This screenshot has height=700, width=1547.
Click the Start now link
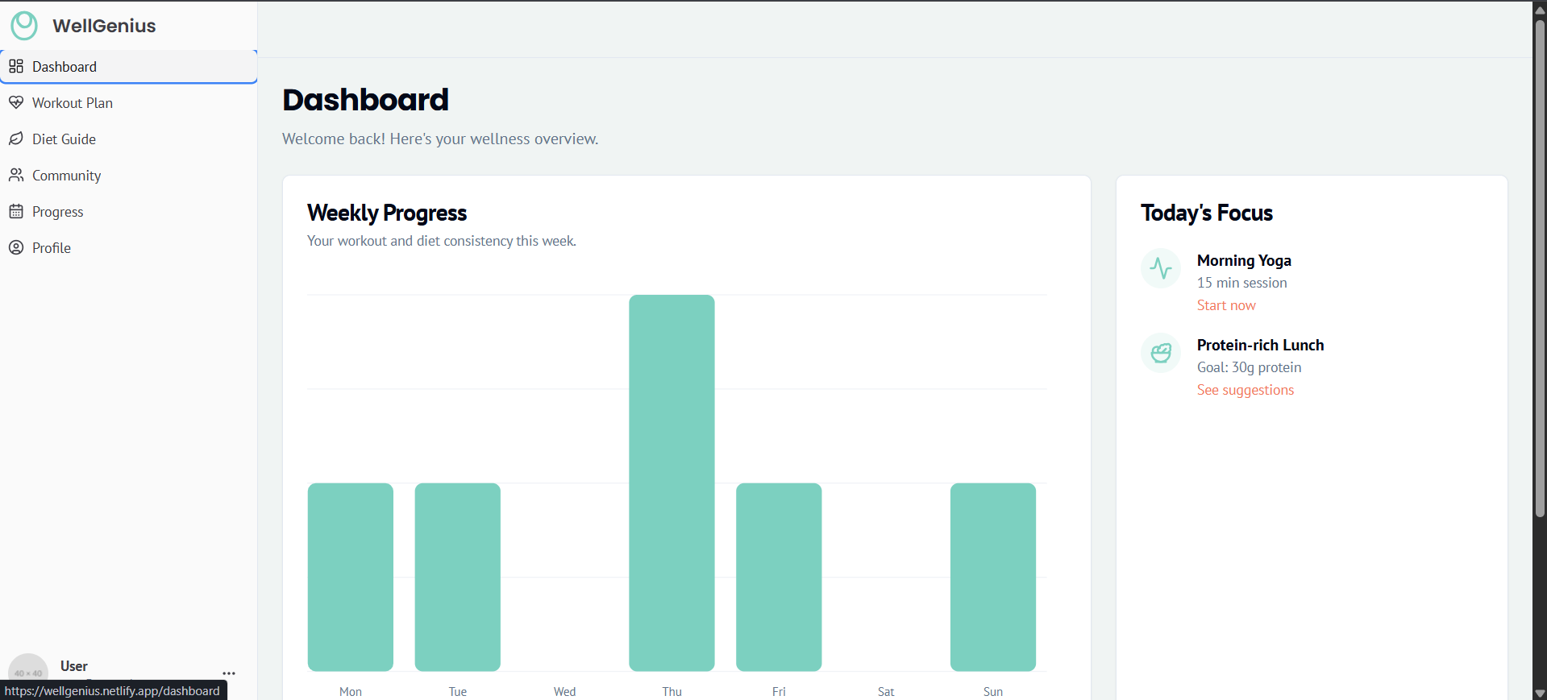(1226, 305)
